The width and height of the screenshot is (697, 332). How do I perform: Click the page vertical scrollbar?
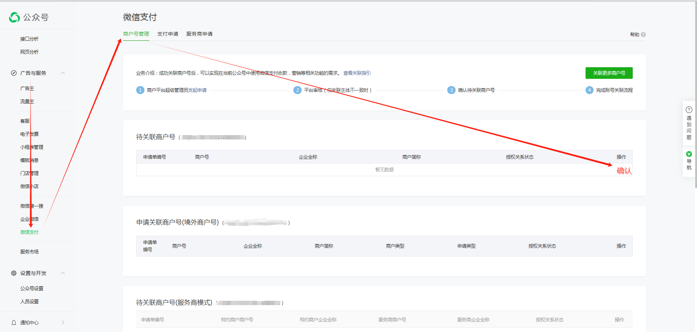695,94
